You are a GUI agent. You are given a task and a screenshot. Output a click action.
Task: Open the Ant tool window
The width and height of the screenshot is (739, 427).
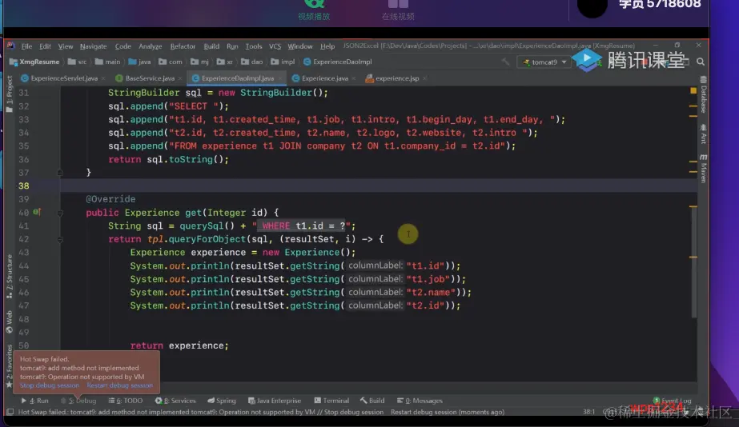point(703,134)
